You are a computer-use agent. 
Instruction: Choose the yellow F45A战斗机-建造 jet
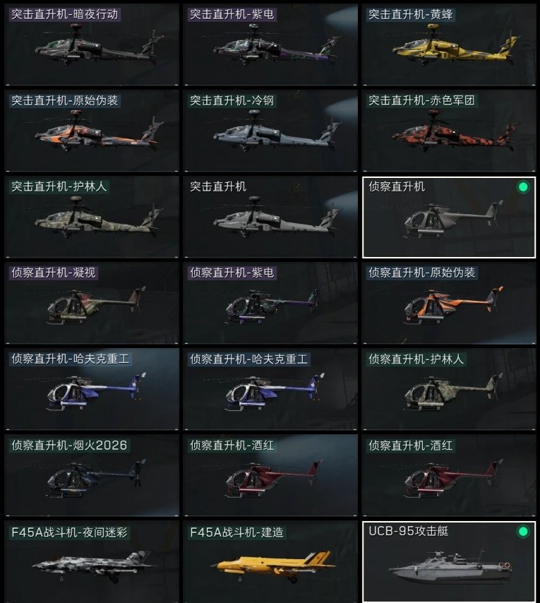click(270, 562)
